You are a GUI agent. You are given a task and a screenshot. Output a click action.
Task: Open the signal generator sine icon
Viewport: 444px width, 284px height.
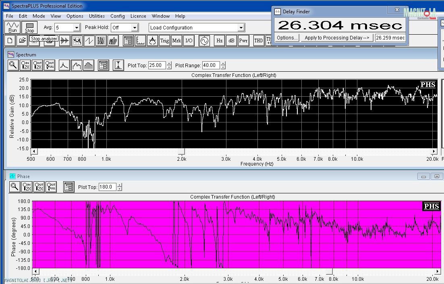pos(204,41)
